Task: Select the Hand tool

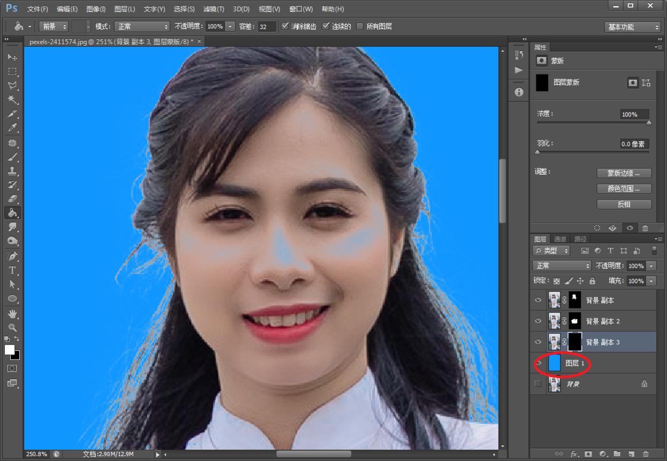Action: tap(12, 313)
